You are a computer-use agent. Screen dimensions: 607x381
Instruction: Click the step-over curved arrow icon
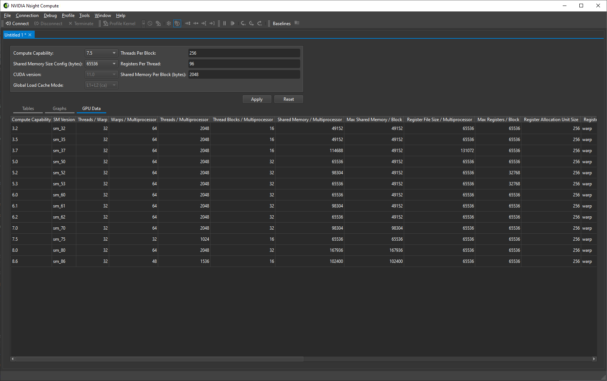point(252,23)
